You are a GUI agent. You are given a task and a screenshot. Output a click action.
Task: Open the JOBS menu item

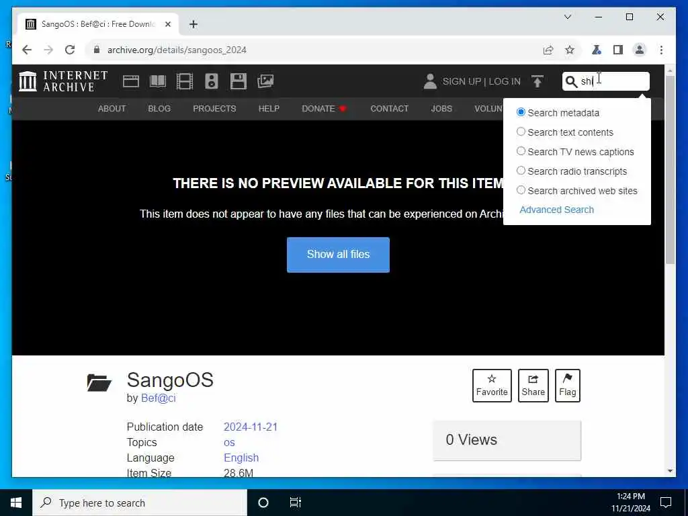(x=441, y=108)
